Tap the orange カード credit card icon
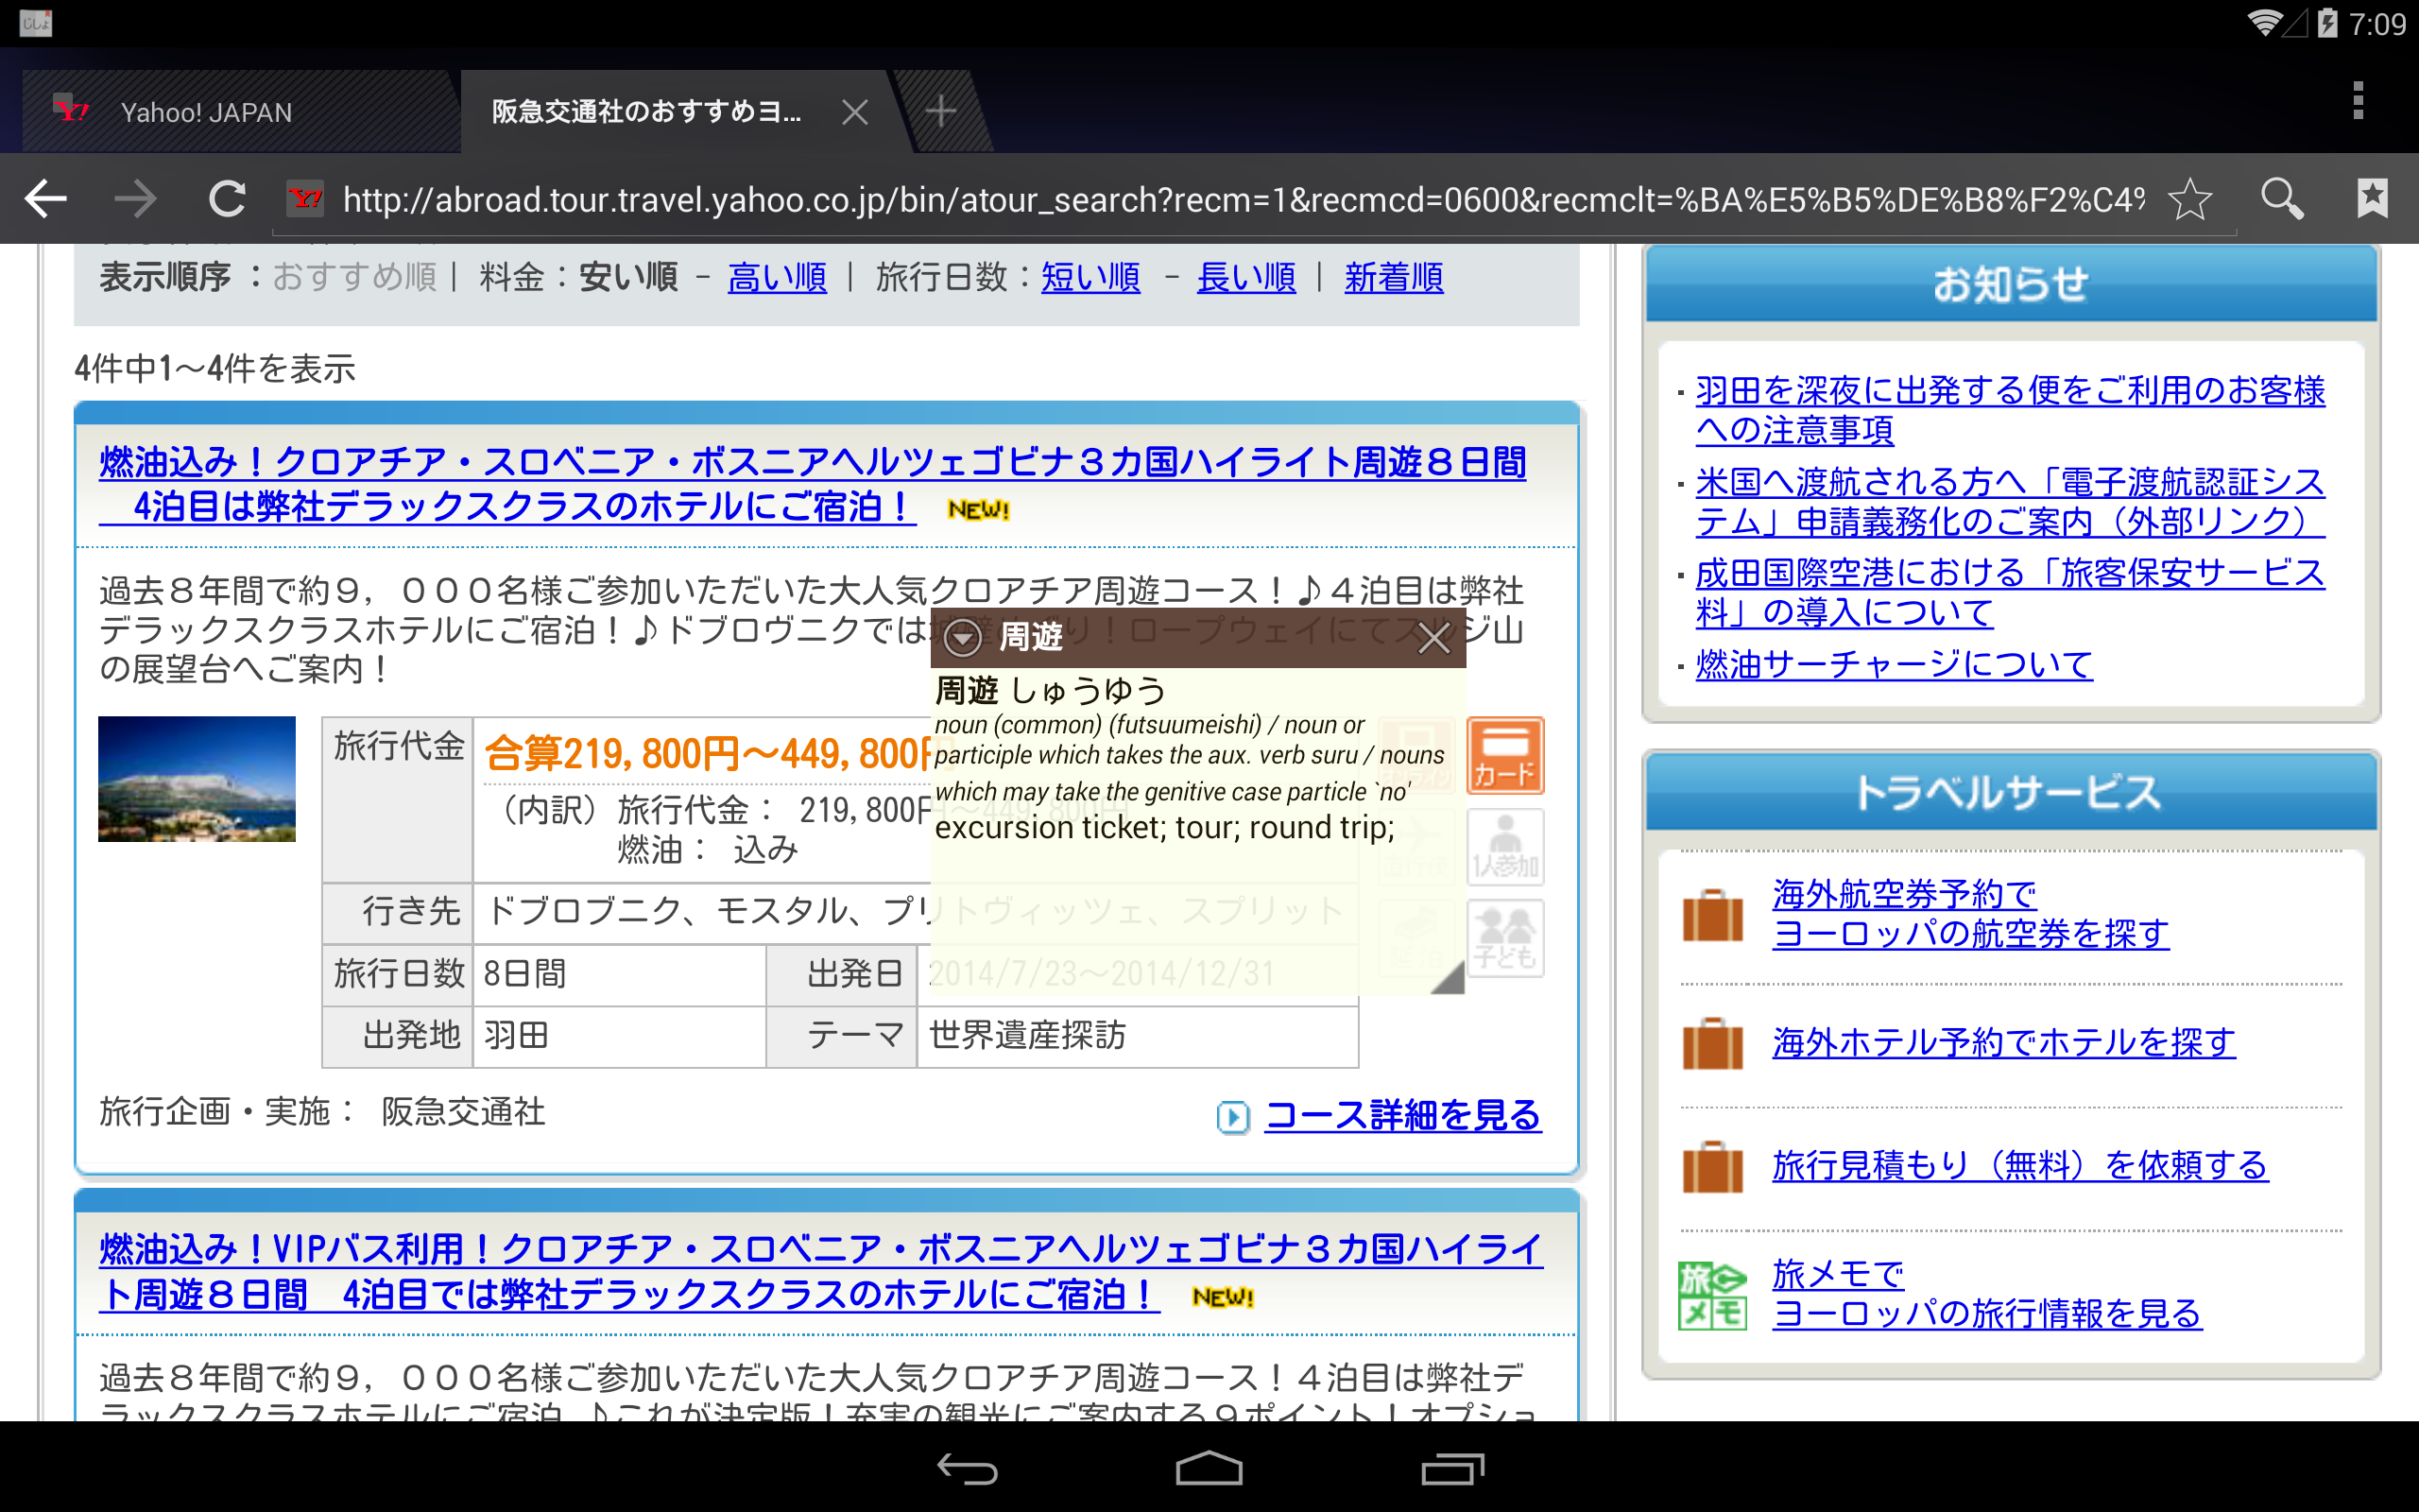Screen dimensions: 2419x1512 [x=1504, y=757]
